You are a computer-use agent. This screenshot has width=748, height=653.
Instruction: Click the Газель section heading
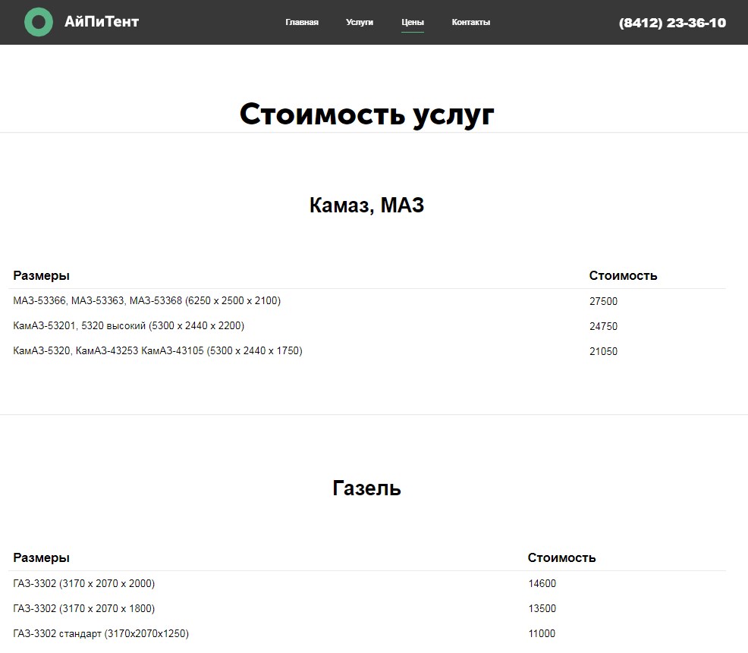click(x=366, y=488)
